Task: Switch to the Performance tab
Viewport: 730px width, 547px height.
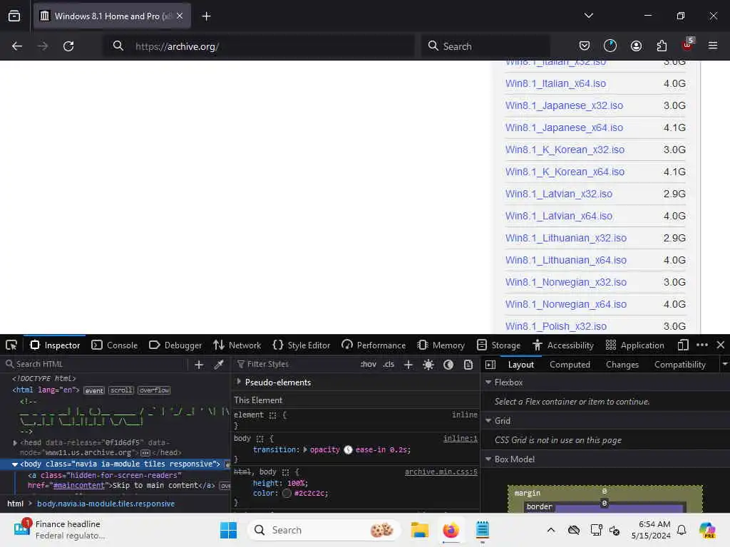Action: 374,345
